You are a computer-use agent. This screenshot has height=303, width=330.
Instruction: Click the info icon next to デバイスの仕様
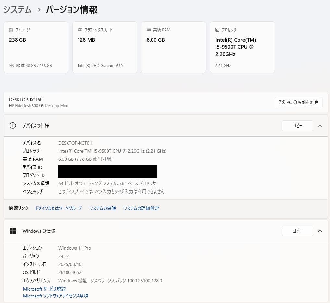tap(13, 125)
